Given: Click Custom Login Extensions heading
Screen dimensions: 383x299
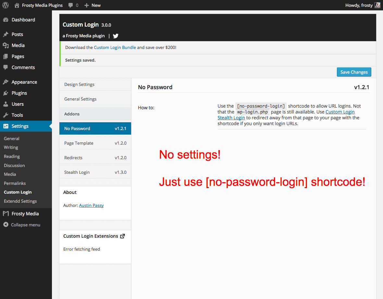Looking at the screenshot, I should pyautogui.click(x=91, y=236).
